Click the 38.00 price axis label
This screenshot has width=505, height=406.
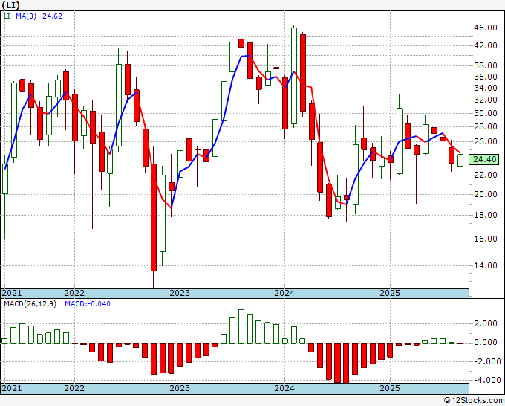485,65
